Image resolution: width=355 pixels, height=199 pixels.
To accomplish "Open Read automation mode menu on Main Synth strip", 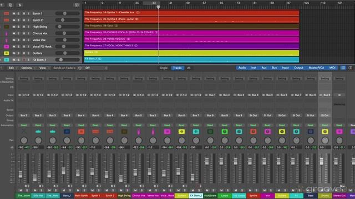I will tap(81, 125).
